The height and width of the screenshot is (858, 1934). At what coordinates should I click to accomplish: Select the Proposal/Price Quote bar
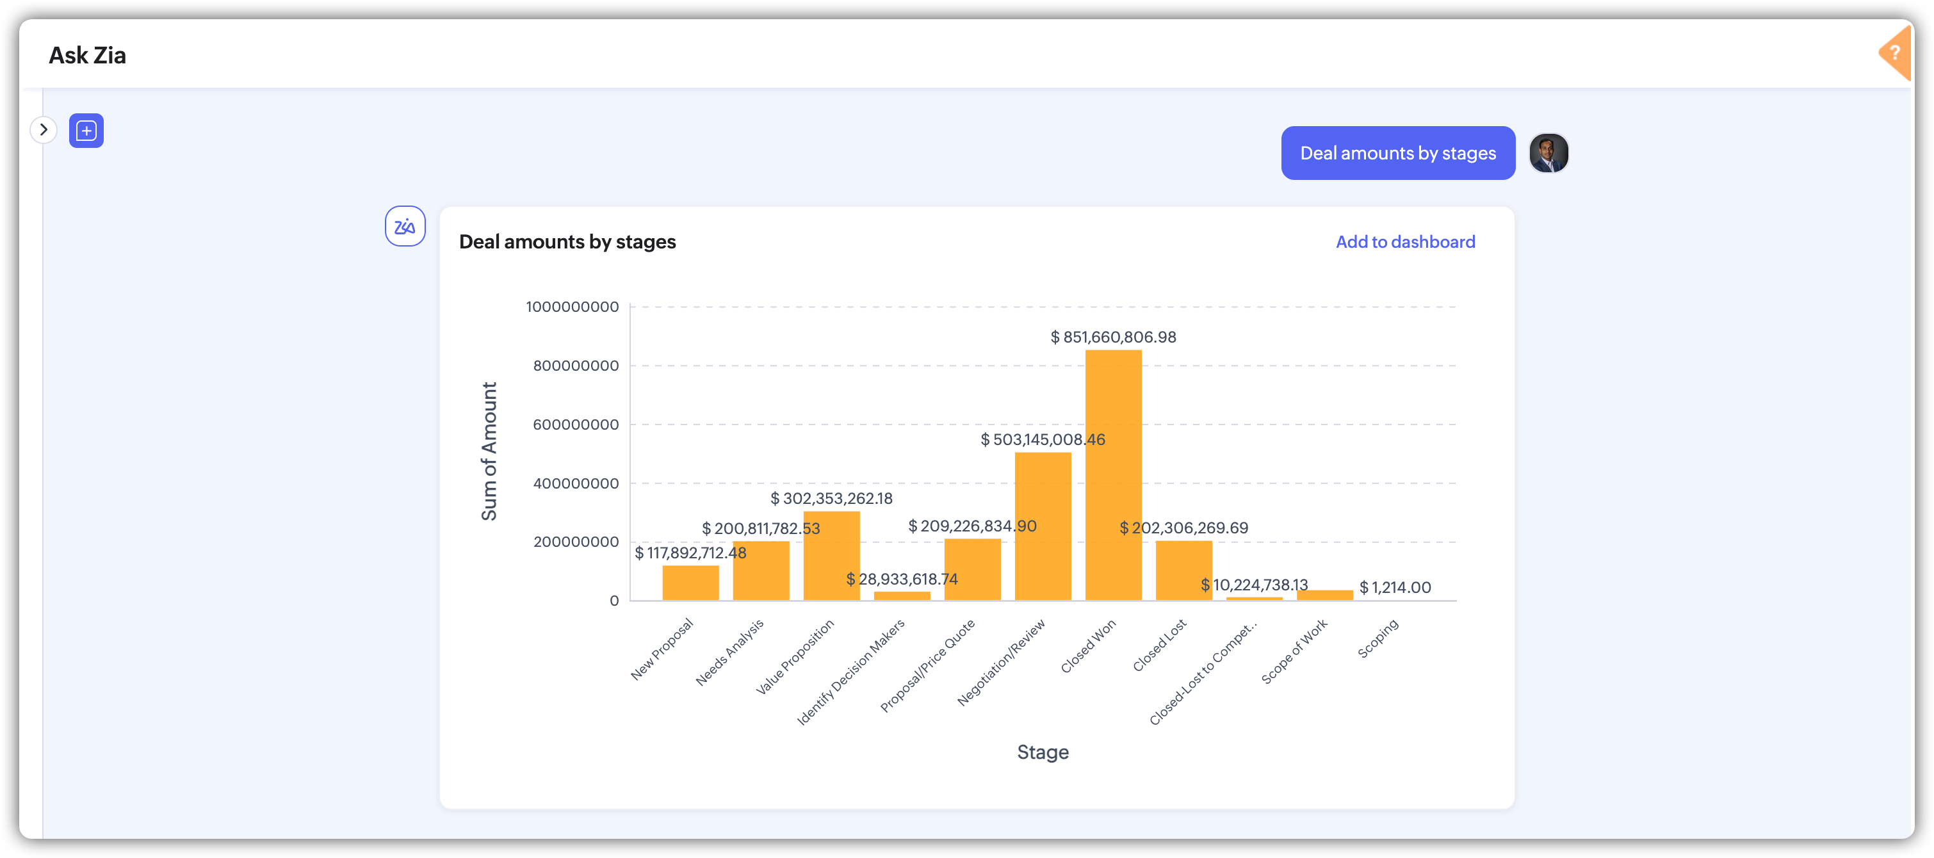coord(972,571)
